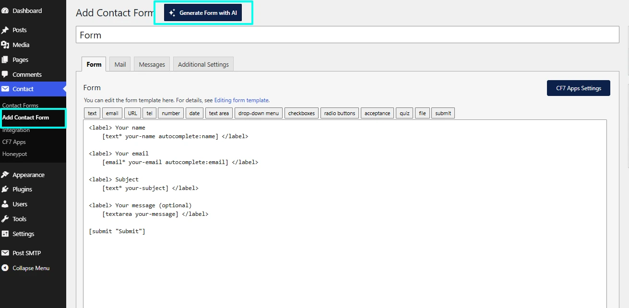Click the '[text* your-subject] </label>' line
The height and width of the screenshot is (308, 629).
click(150, 188)
